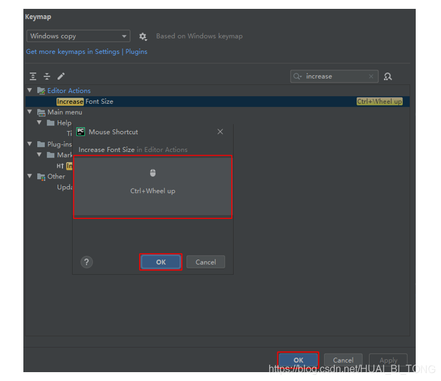Open Get more keymaps in Settings link

click(x=73, y=51)
